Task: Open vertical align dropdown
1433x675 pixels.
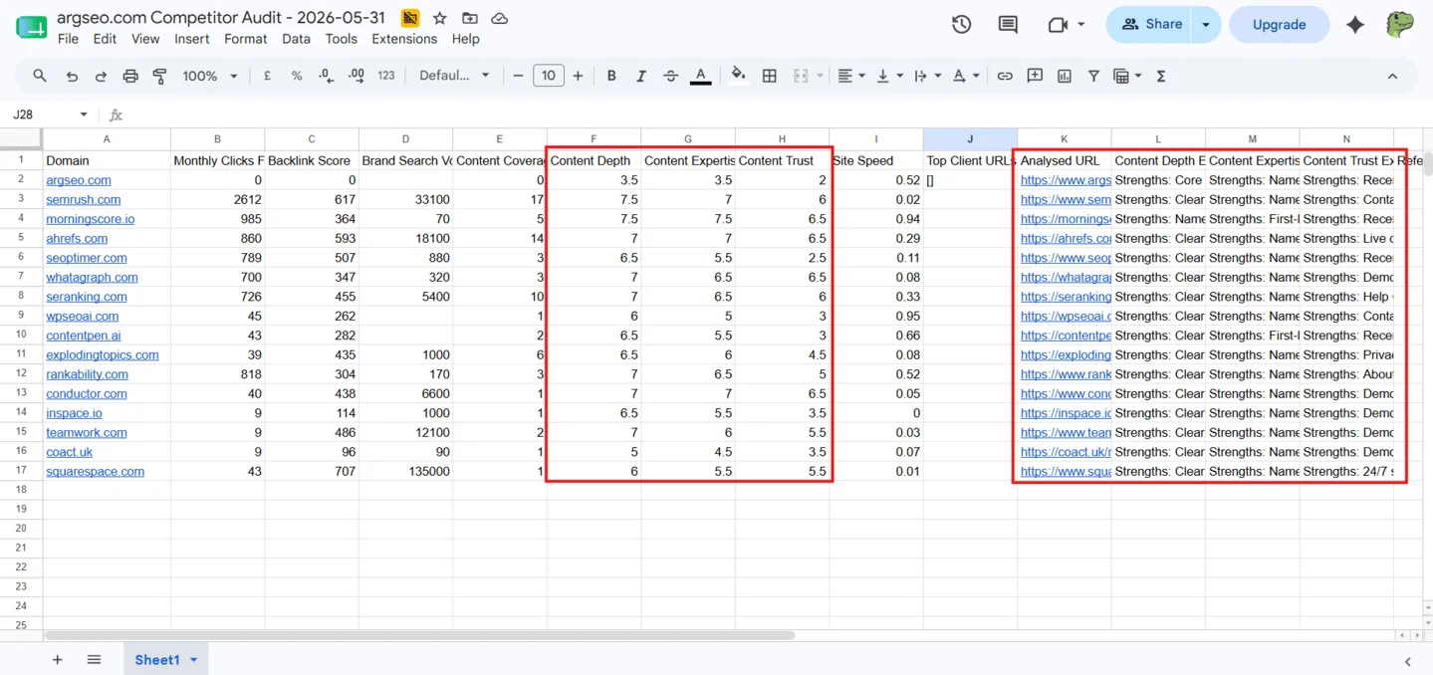Action: pos(888,76)
